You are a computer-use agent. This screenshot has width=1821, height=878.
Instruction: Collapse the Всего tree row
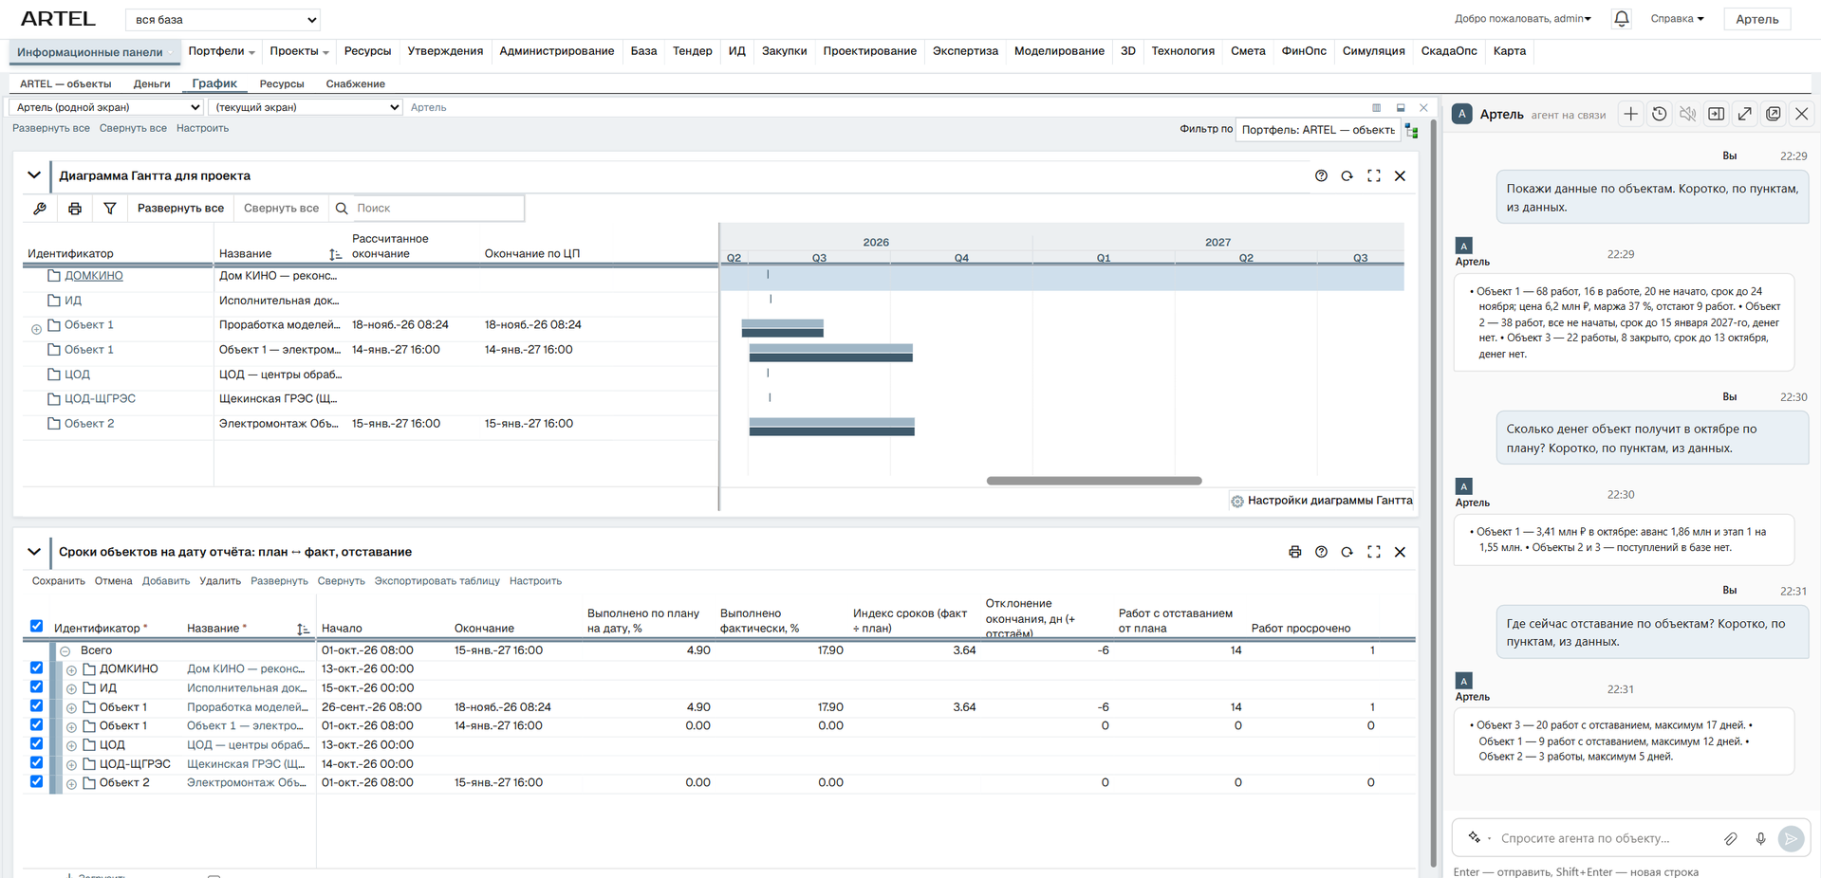(x=65, y=651)
